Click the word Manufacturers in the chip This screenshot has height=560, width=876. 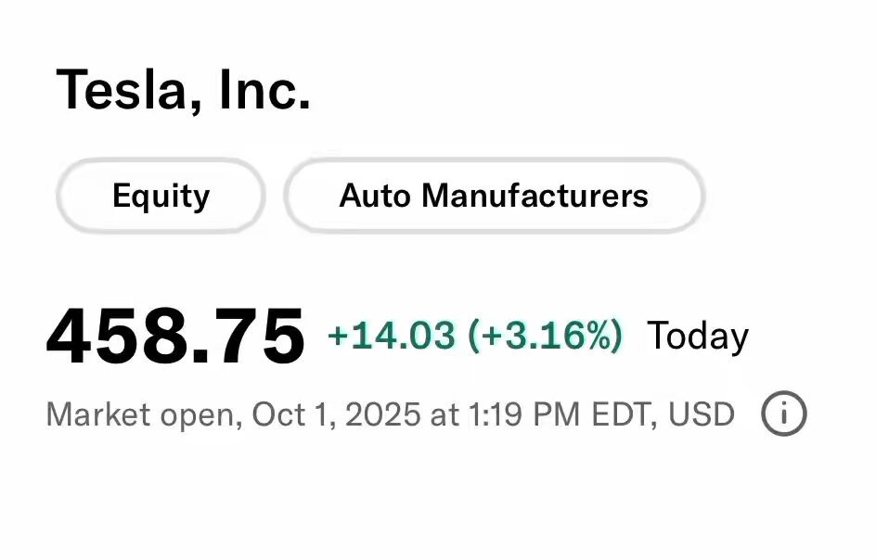pyautogui.click(x=535, y=196)
